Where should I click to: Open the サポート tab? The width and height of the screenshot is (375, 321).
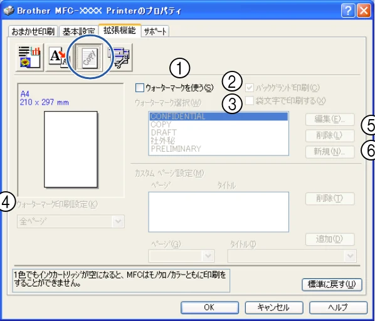coord(156,31)
